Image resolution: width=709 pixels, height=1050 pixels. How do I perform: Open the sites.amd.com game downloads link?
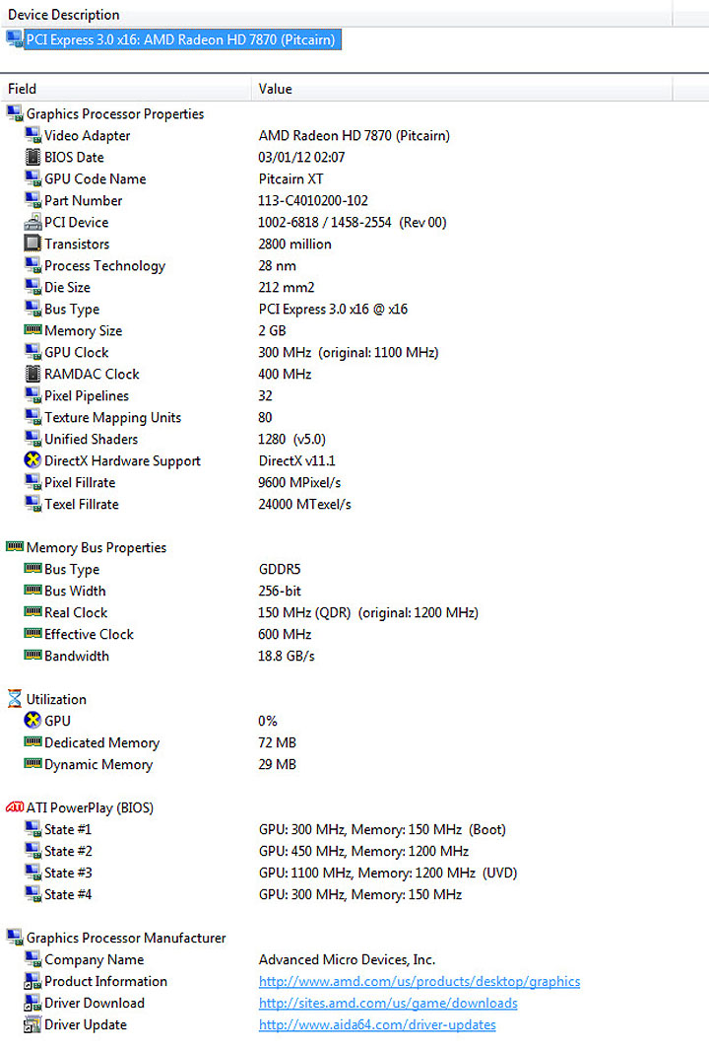(x=388, y=1003)
